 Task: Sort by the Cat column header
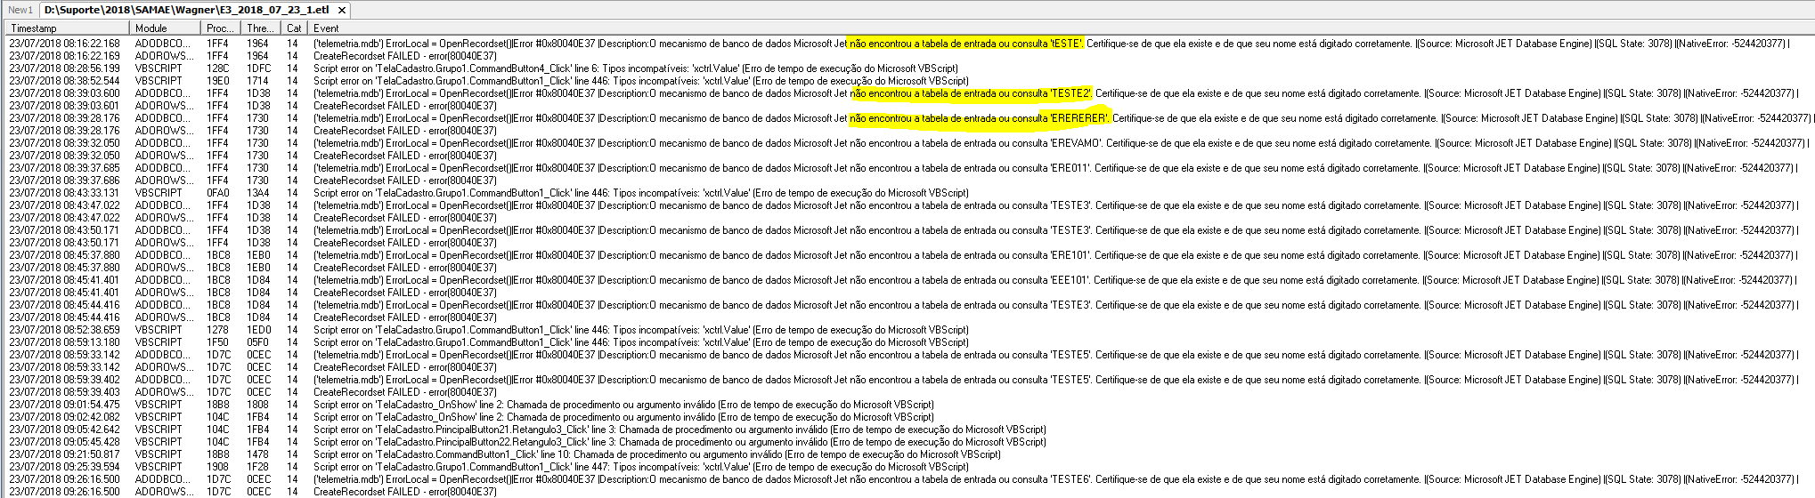coord(295,28)
